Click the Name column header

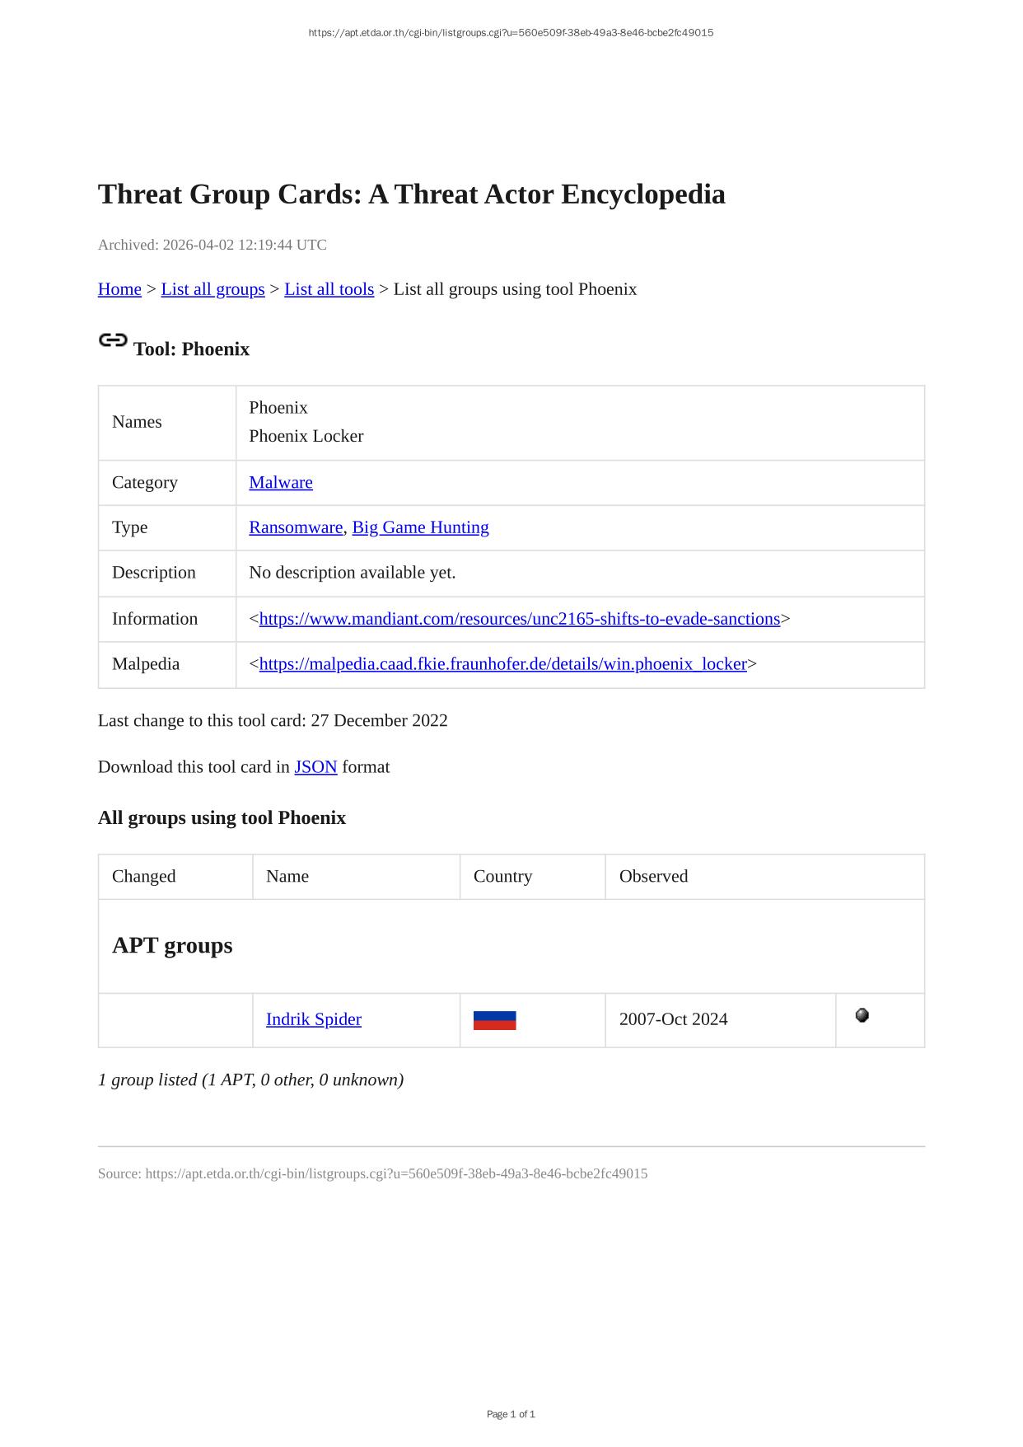click(287, 877)
